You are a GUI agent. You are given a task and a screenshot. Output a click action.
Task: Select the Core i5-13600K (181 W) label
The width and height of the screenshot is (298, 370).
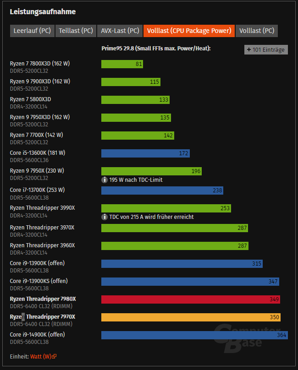click(38, 153)
